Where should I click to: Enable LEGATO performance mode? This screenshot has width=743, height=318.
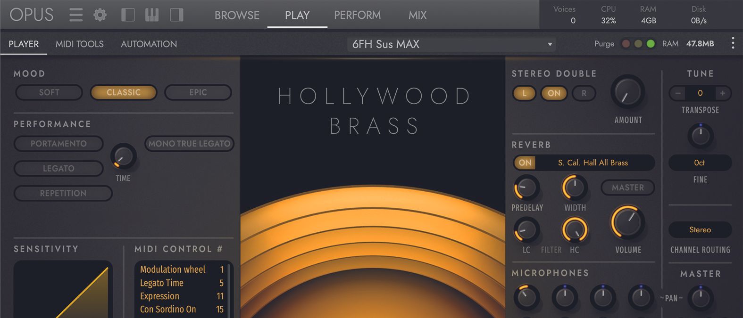point(58,168)
